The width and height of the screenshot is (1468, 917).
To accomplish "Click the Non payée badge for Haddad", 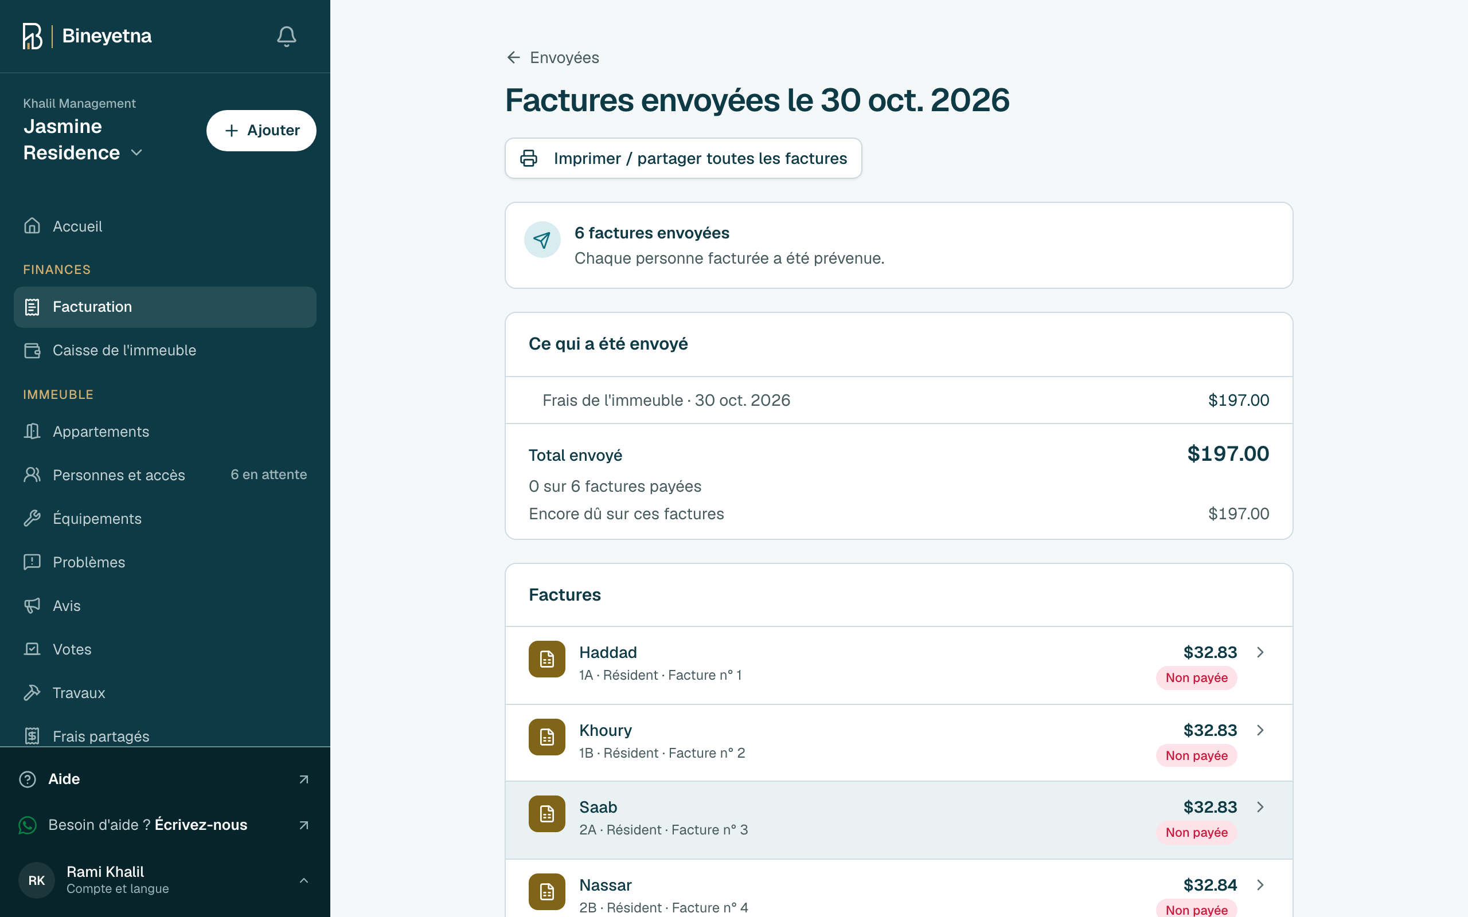I will (1196, 677).
